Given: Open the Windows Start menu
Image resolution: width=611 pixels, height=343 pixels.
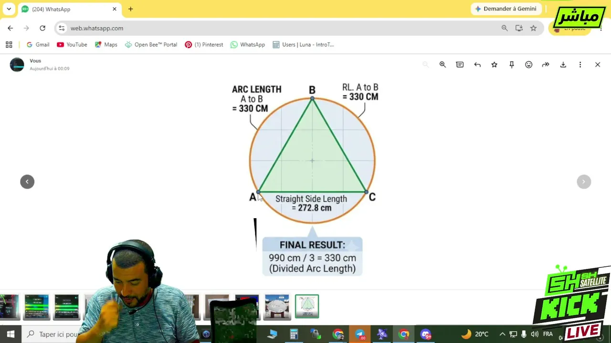Looking at the screenshot, I should coord(11,334).
